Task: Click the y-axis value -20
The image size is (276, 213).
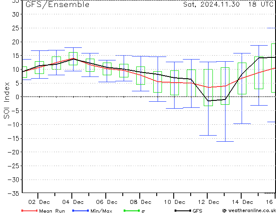Action: (x=13, y=152)
